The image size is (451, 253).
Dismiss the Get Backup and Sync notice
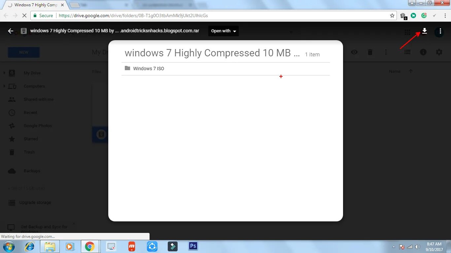74,224
